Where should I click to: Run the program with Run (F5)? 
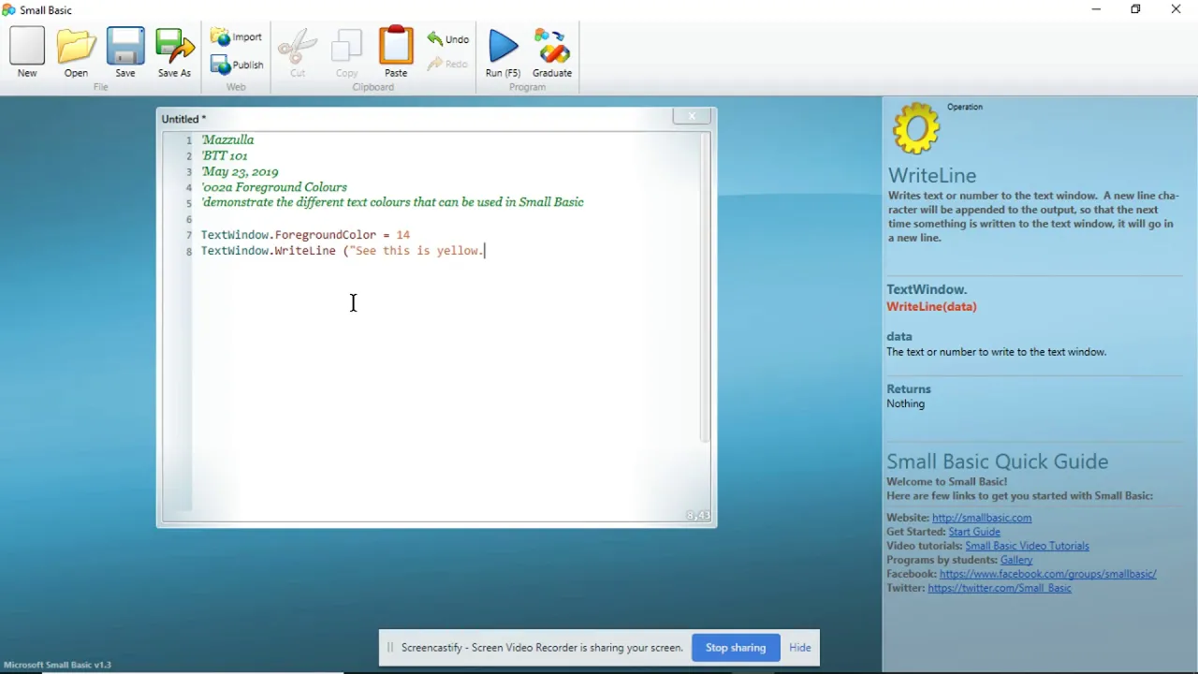[x=503, y=51]
